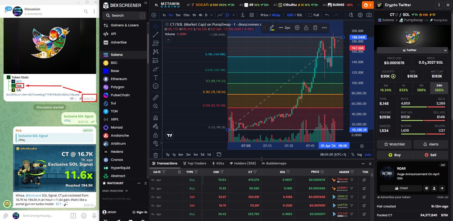This screenshot has width=453, height=221.
Task: Switch chart denomination to SOL
Action: pyautogui.click(x=299, y=15)
